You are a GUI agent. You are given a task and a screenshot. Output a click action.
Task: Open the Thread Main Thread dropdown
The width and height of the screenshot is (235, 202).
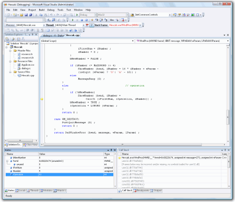84,25
